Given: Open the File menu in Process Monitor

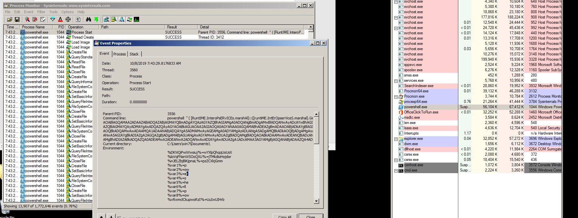Looking at the screenshot, I should (x=8, y=12).
